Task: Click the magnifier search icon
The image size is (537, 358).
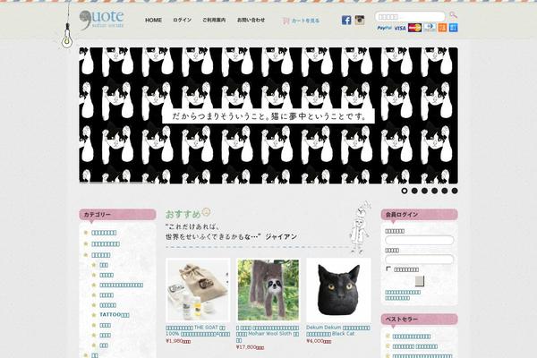Action: click(x=453, y=14)
